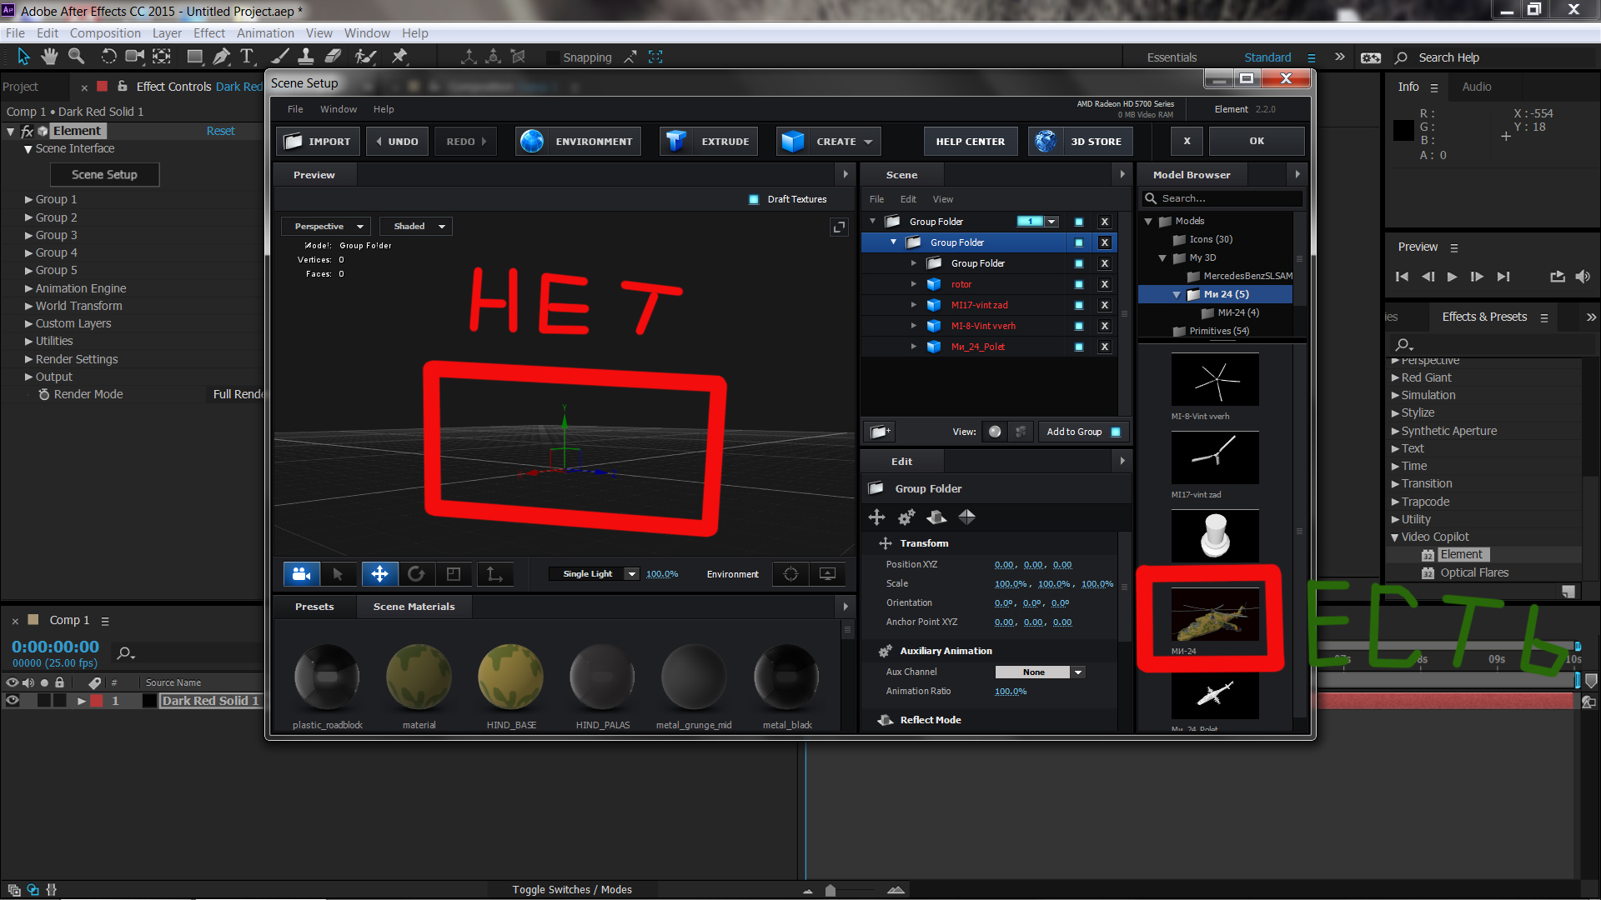The image size is (1601, 900).
Task: Select the МИ-24 helicopter thumbnail
Action: coord(1215,615)
